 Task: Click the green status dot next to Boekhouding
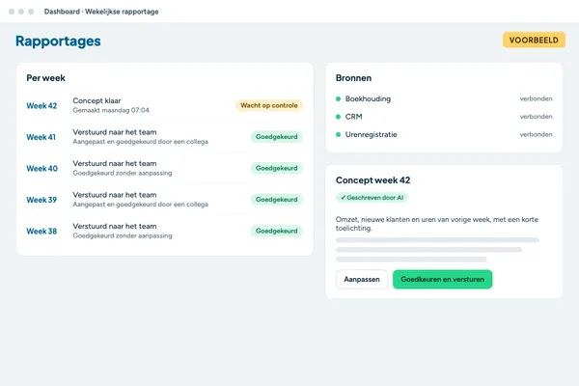tap(338, 98)
